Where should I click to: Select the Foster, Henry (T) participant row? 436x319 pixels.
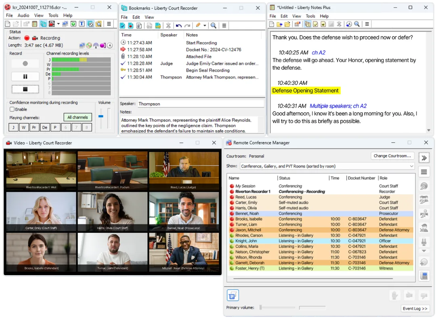pos(321,268)
